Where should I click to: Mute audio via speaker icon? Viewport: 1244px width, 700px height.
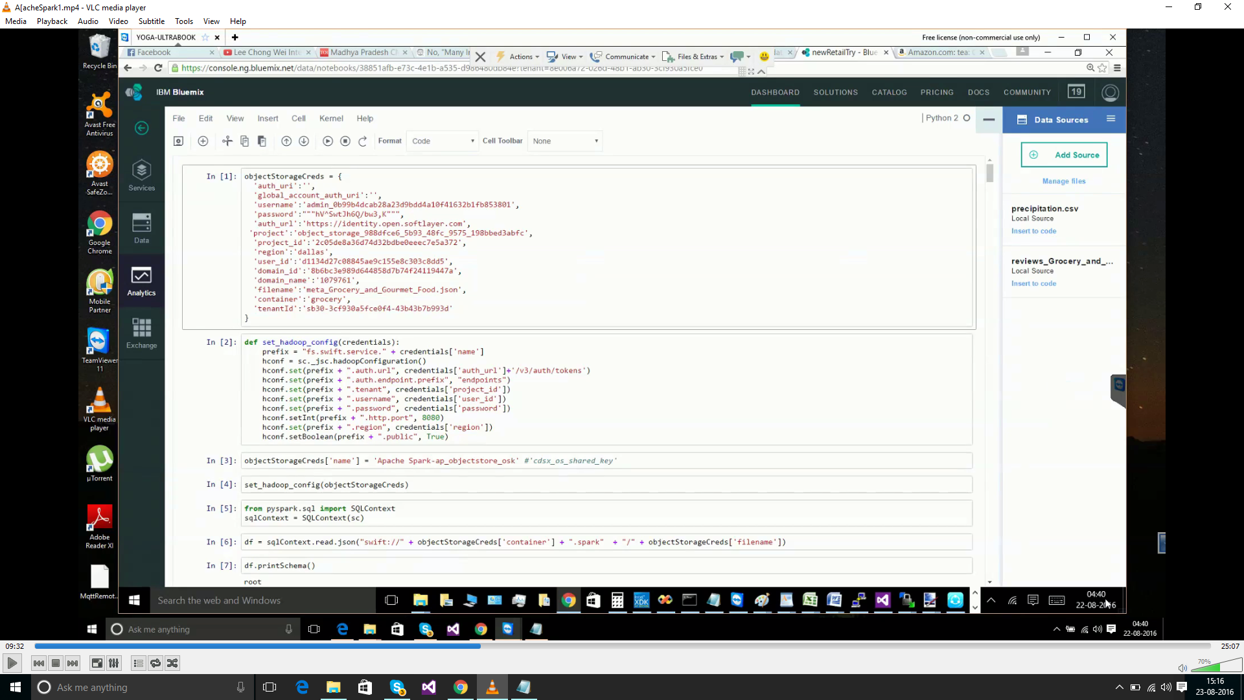click(x=1182, y=668)
